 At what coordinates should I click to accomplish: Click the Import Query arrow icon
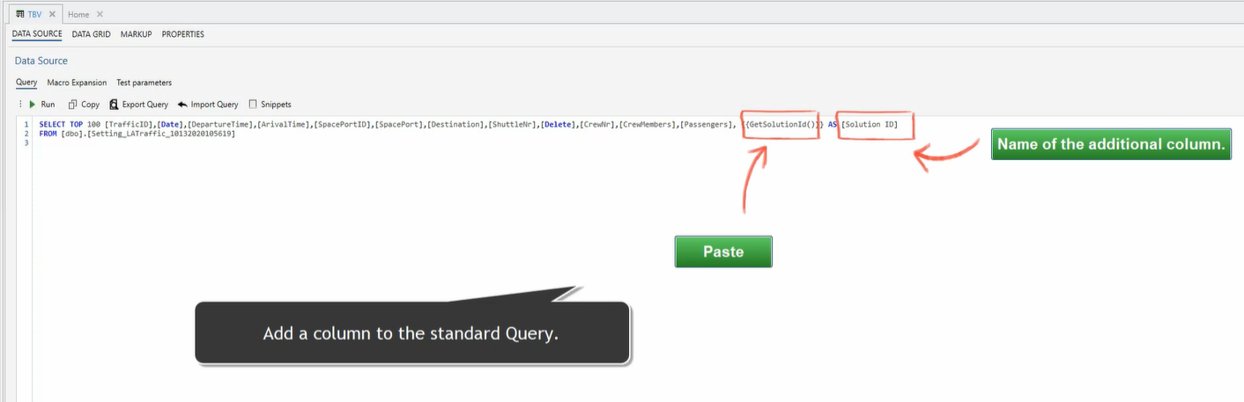coord(182,104)
